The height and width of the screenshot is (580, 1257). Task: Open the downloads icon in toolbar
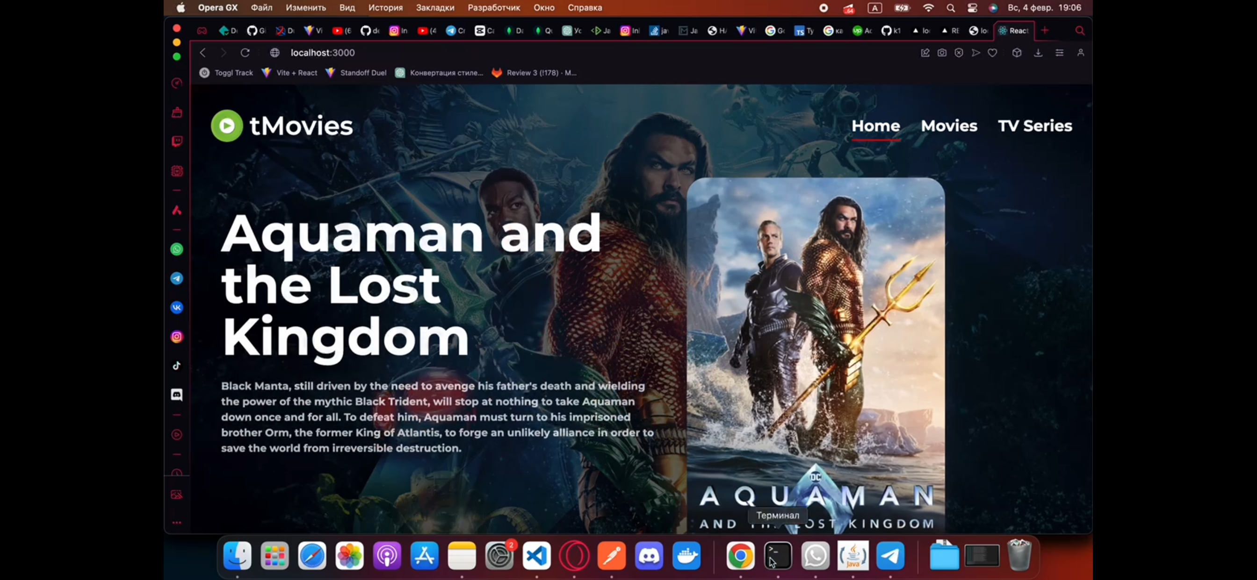[1038, 53]
